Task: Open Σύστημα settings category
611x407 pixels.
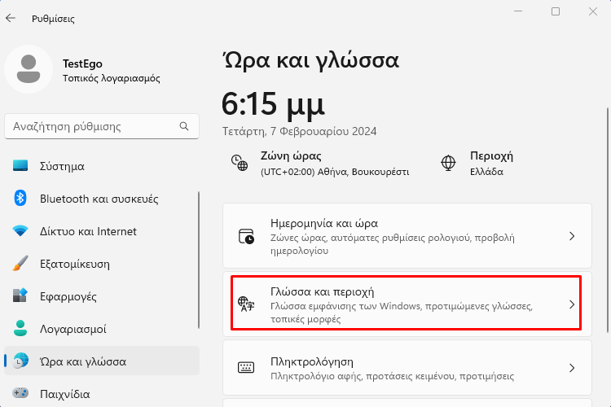Action: click(x=101, y=166)
